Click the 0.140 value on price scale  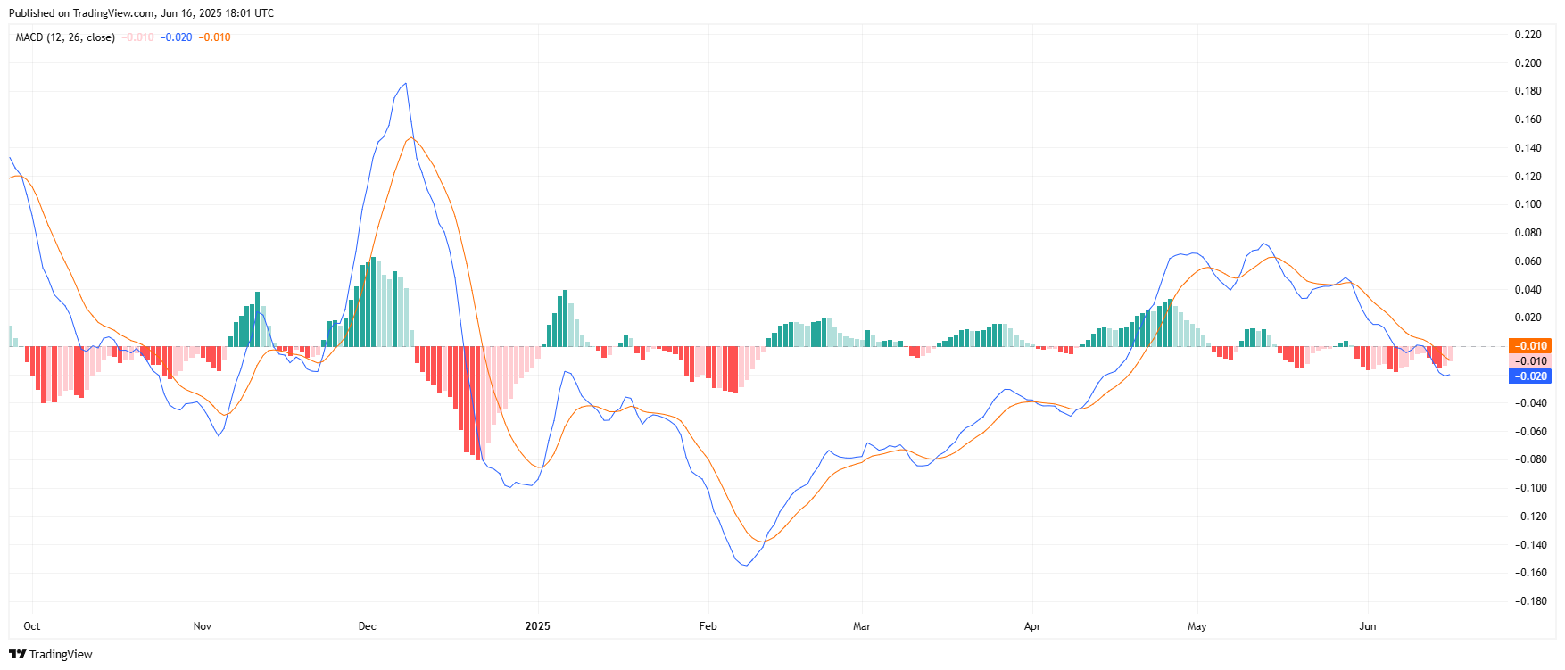1528,148
